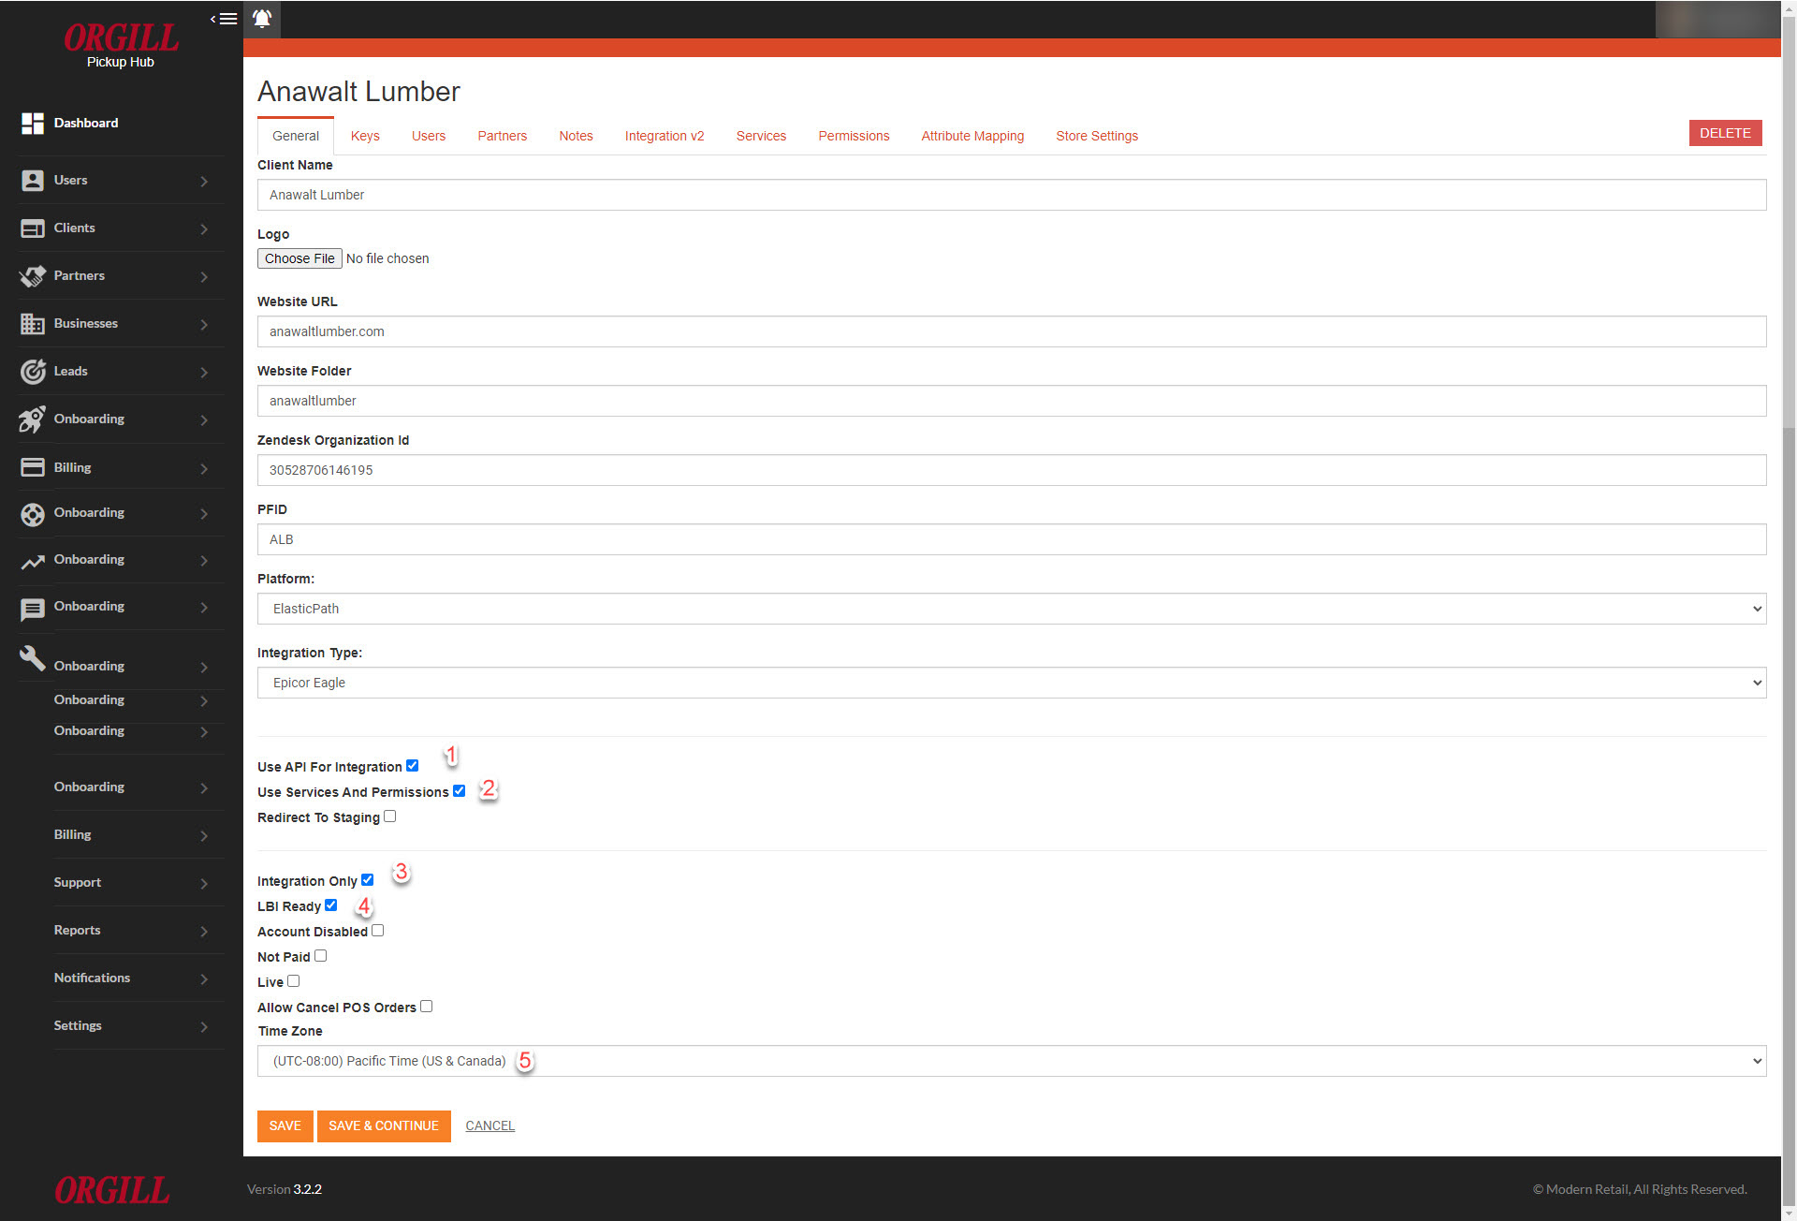Open the Permissions tab
This screenshot has width=1797, height=1221.
[x=854, y=136]
